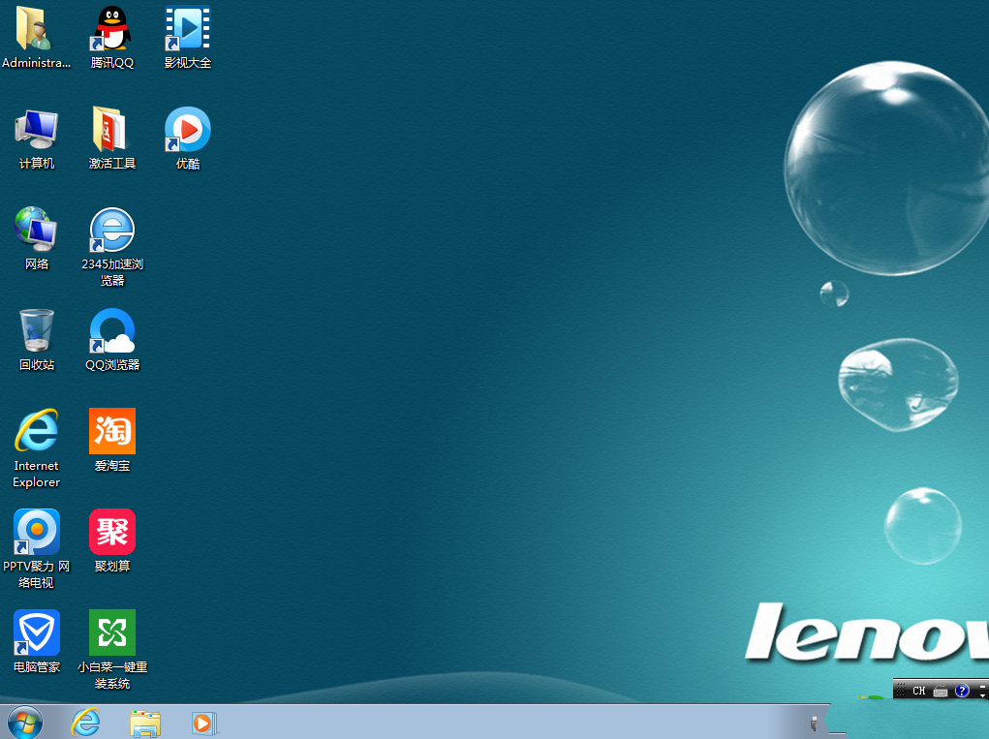
Task: Click the 激活工具 folder icon
Action: [x=112, y=130]
